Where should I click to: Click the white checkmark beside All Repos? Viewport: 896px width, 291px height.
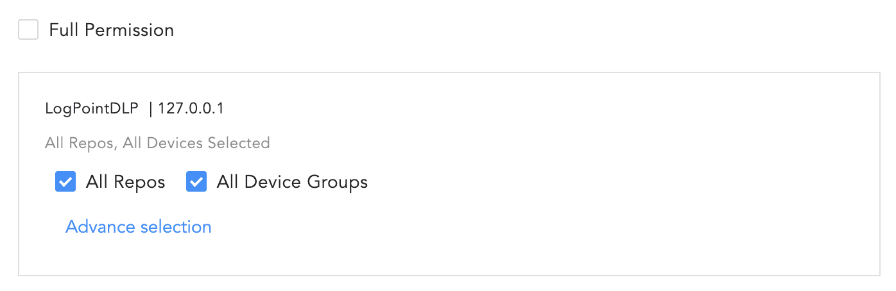[x=65, y=182]
